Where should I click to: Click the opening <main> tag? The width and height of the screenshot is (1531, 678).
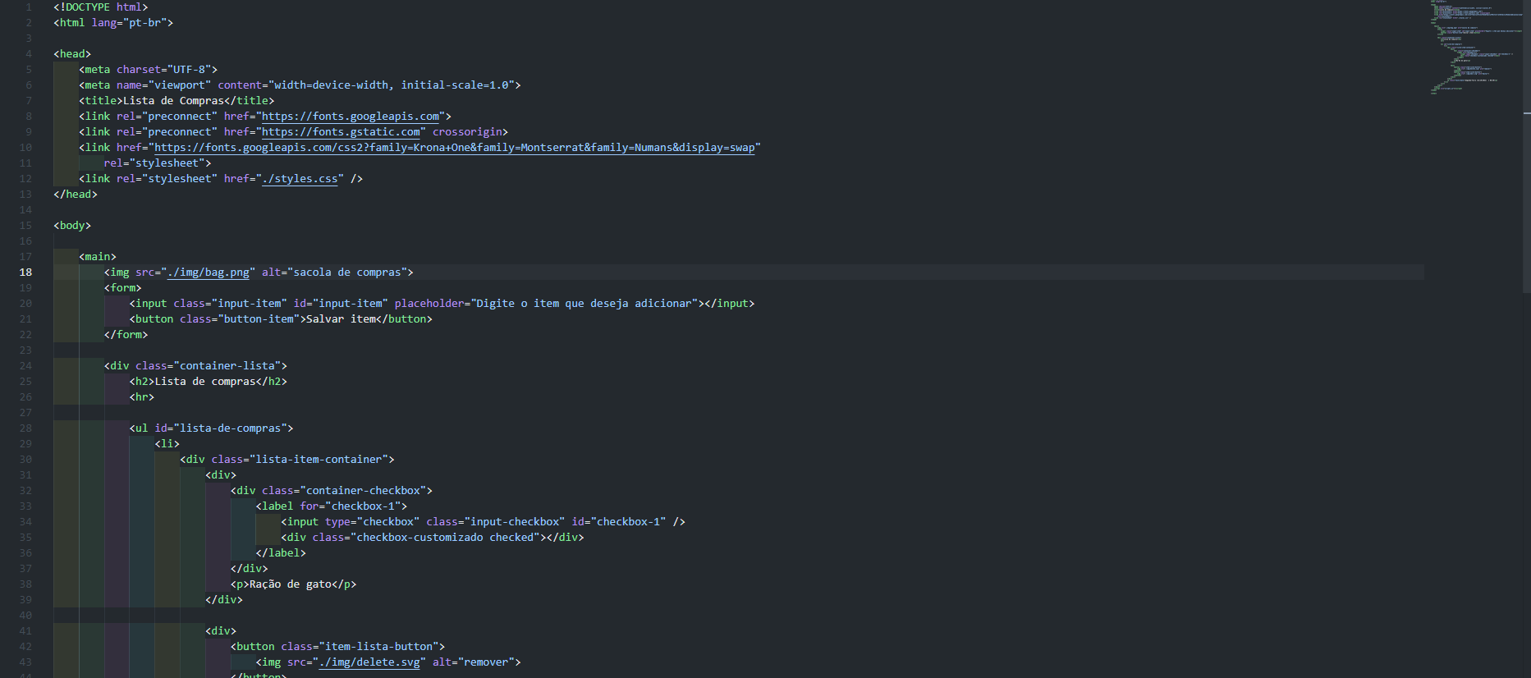[98, 257]
